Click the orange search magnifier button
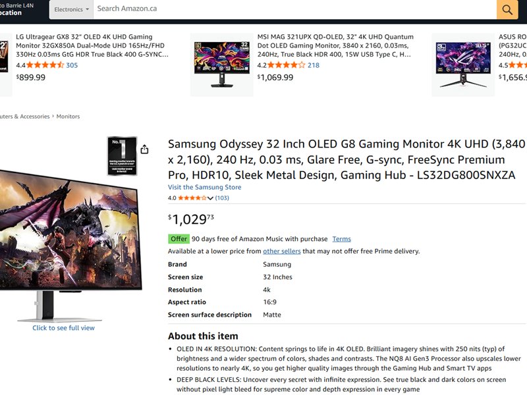Image resolution: width=527 pixels, height=395 pixels. click(x=507, y=9)
